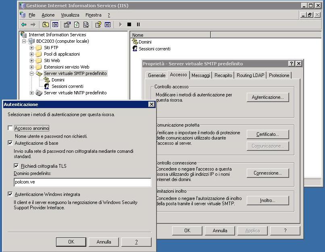The image size is (325, 252).
Task: Switch to the Recapito tab
Action: point(223,75)
